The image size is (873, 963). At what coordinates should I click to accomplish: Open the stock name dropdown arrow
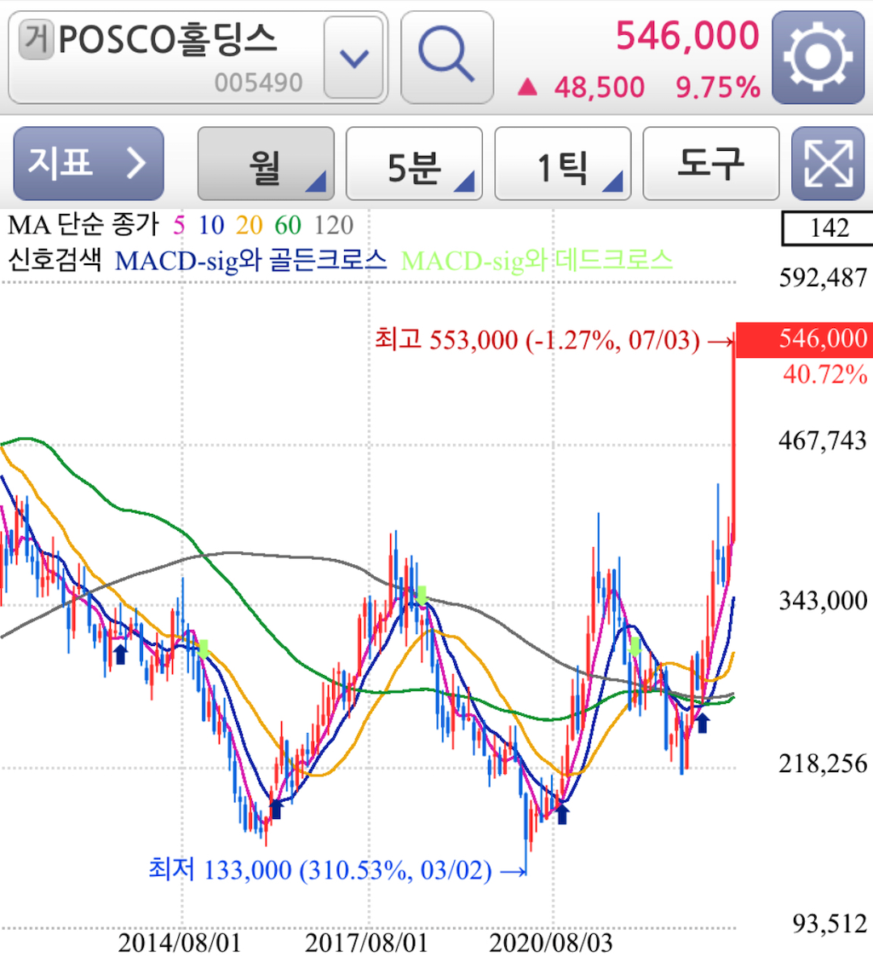354,57
